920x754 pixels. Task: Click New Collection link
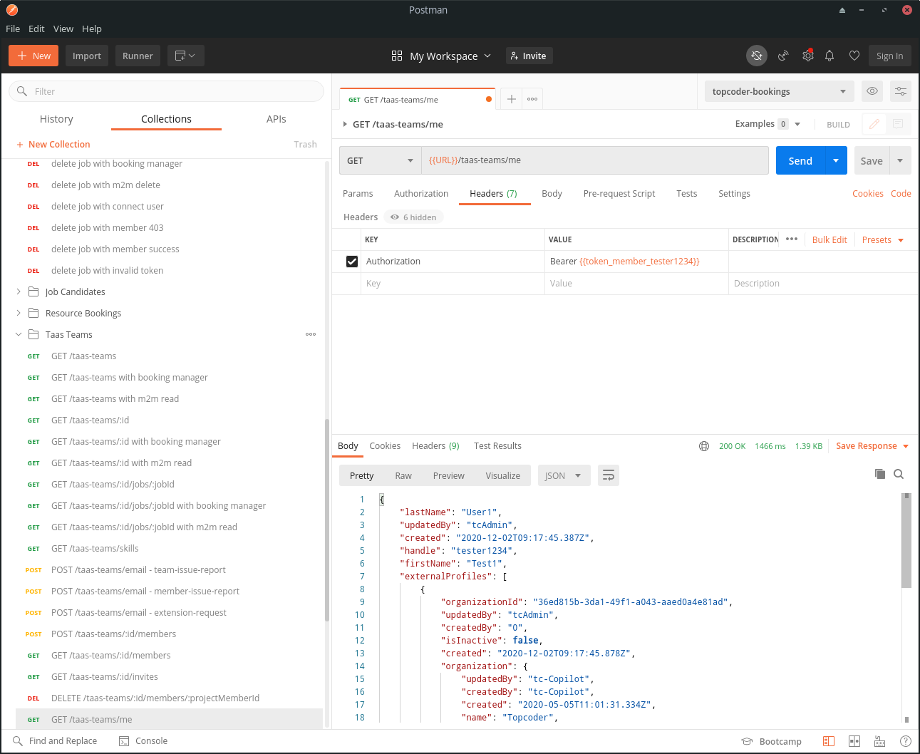pyautogui.click(x=53, y=144)
